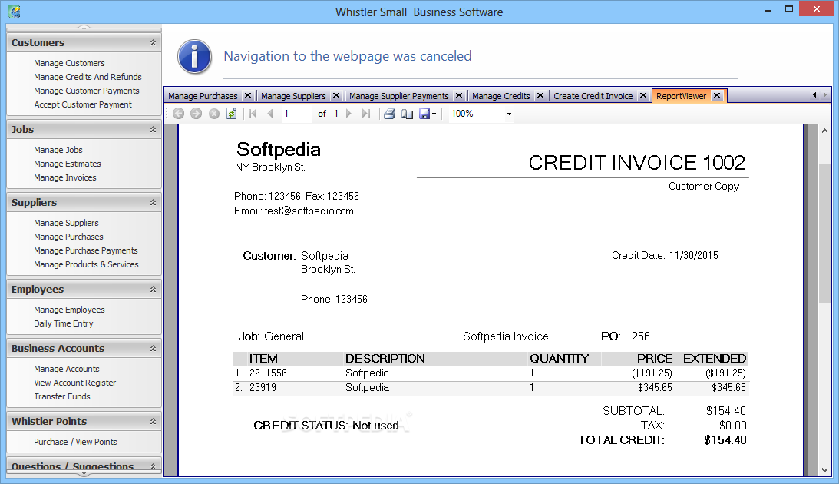The height and width of the screenshot is (484, 839).
Task: Close the Create Credit Invoice tab
Action: point(643,95)
